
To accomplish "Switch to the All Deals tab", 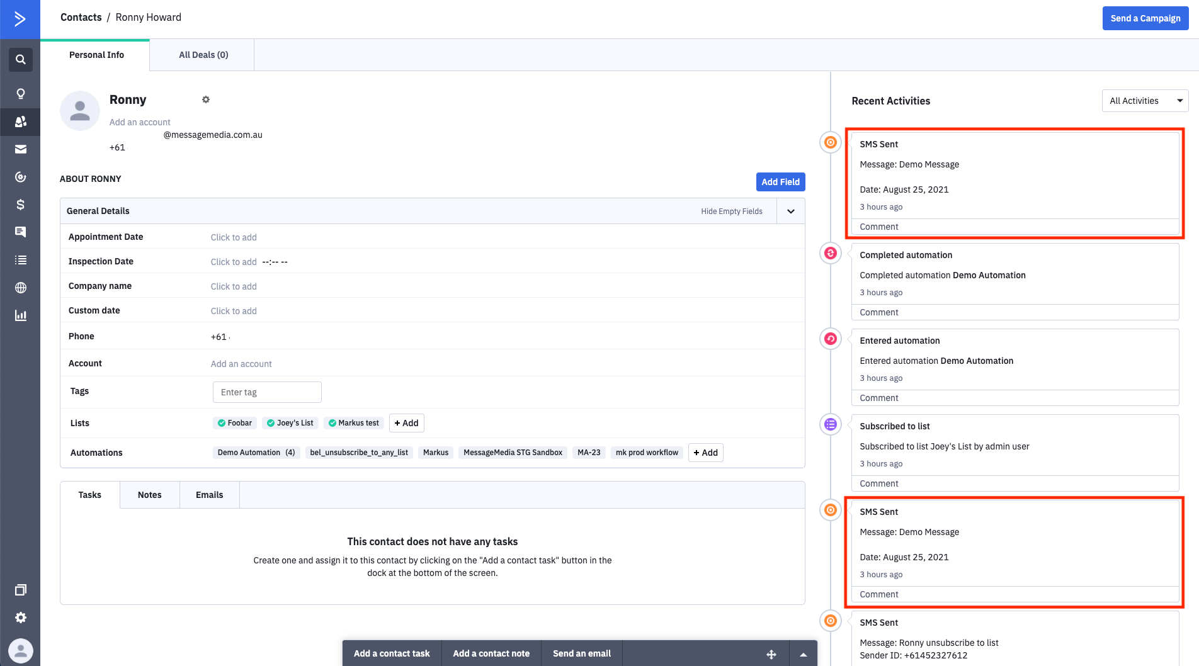I will tap(202, 55).
